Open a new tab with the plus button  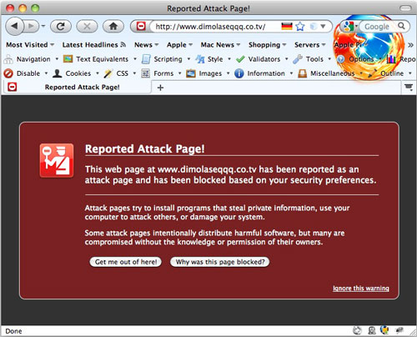[160, 88]
